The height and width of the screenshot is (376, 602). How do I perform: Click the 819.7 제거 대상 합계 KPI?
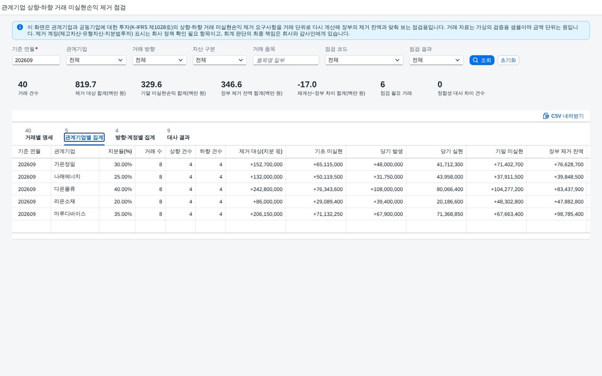(x=100, y=88)
